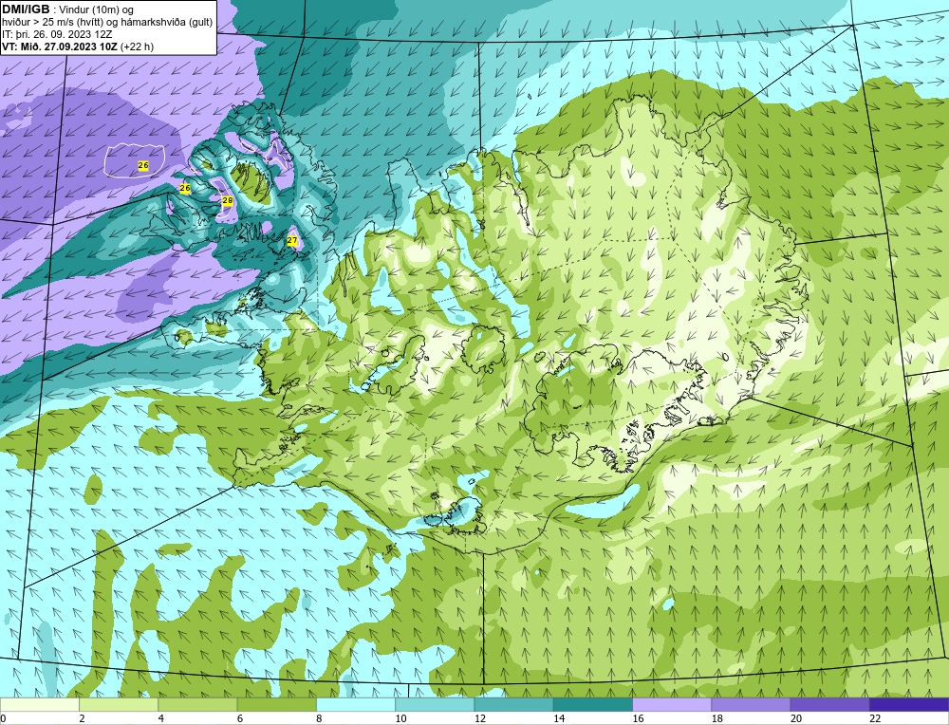Click the 10–12 m/s turquoise legend swatch
This screenshot has width=949, height=725.
point(435,704)
